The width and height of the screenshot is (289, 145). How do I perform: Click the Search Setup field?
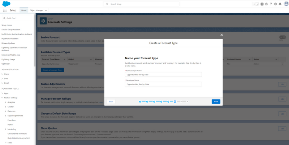click(141, 4)
